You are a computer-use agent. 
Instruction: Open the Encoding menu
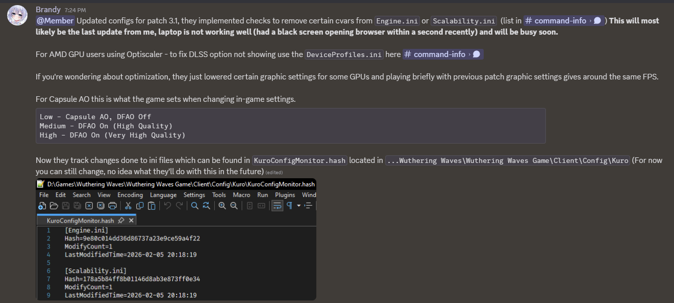pyautogui.click(x=130, y=195)
